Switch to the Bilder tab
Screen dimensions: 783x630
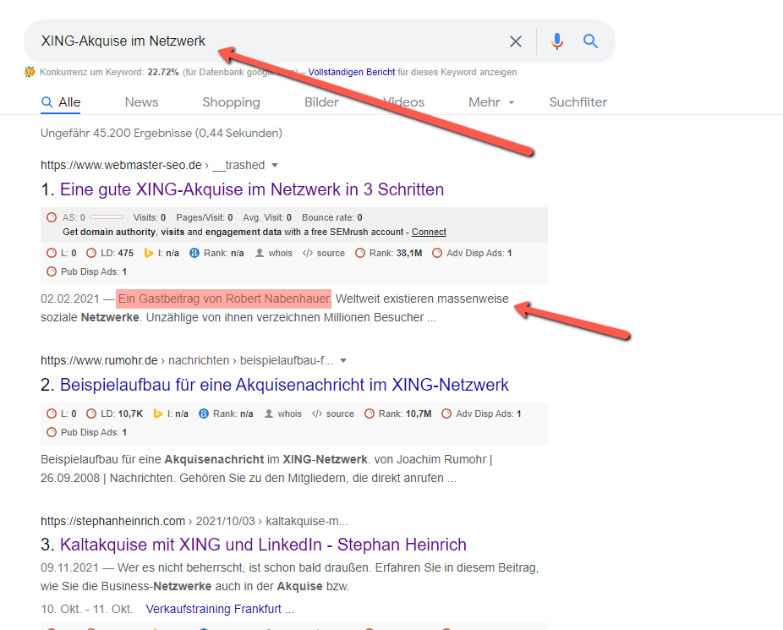321,102
